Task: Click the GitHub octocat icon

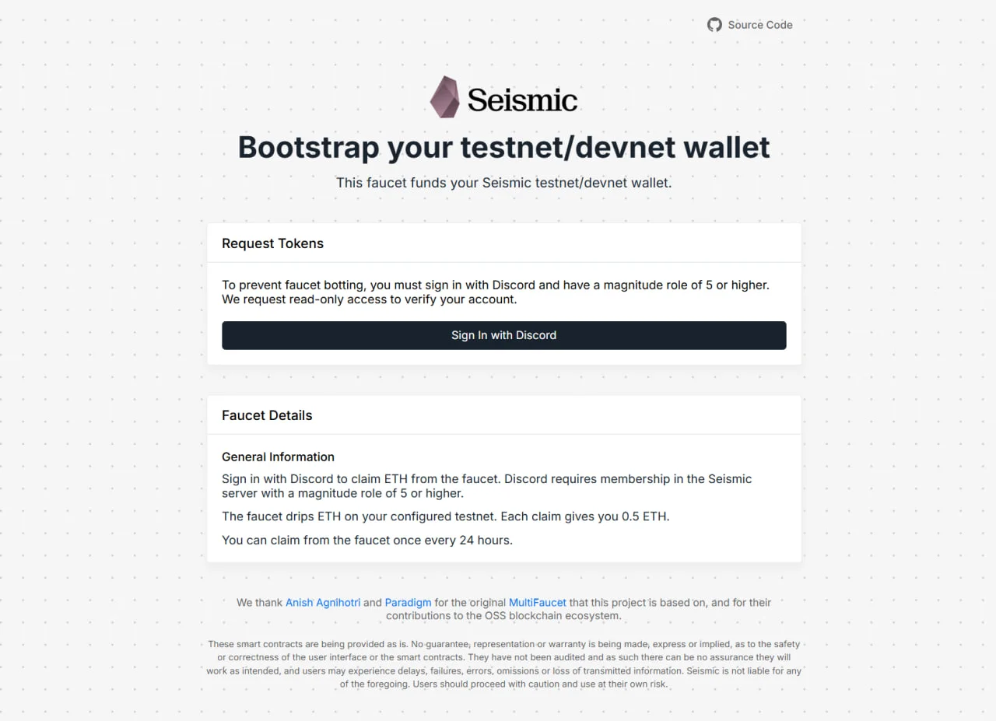Action: [x=714, y=25]
